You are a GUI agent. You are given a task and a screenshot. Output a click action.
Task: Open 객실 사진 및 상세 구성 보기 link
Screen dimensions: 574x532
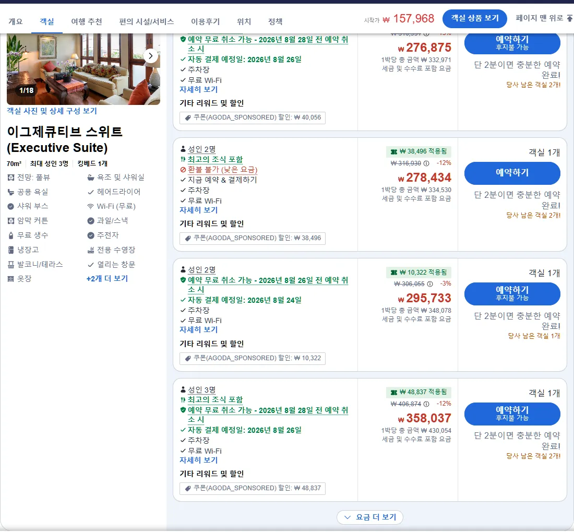pos(52,111)
